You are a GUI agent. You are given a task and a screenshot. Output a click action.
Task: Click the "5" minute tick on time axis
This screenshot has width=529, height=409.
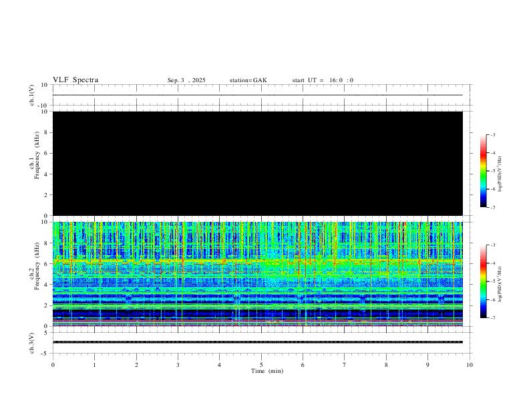(261, 365)
